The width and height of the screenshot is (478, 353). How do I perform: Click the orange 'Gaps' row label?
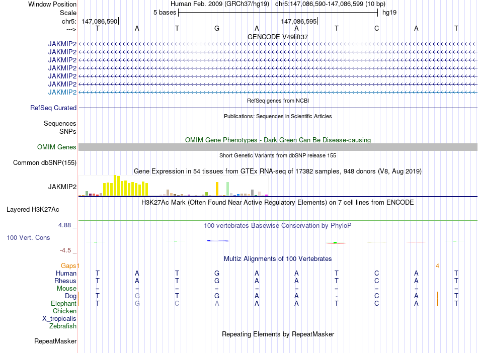coord(68,266)
